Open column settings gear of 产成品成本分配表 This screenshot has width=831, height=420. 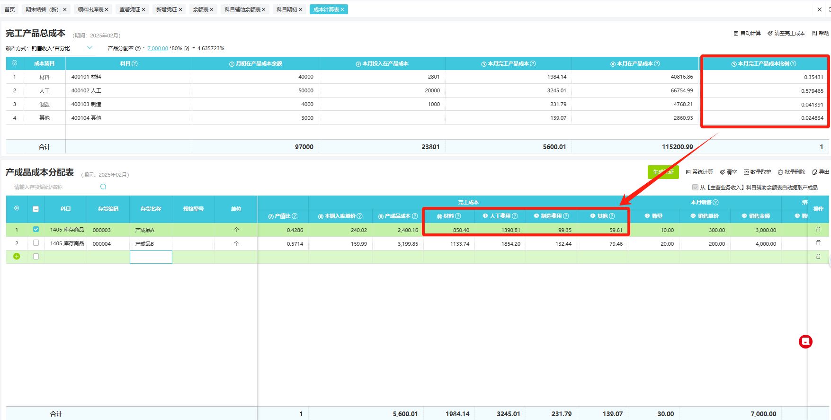pos(17,209)
